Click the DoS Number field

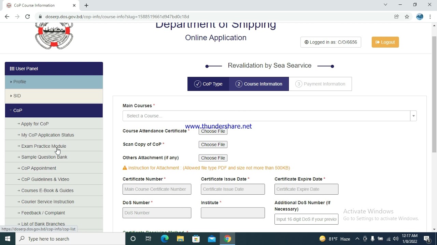point(157,213)
